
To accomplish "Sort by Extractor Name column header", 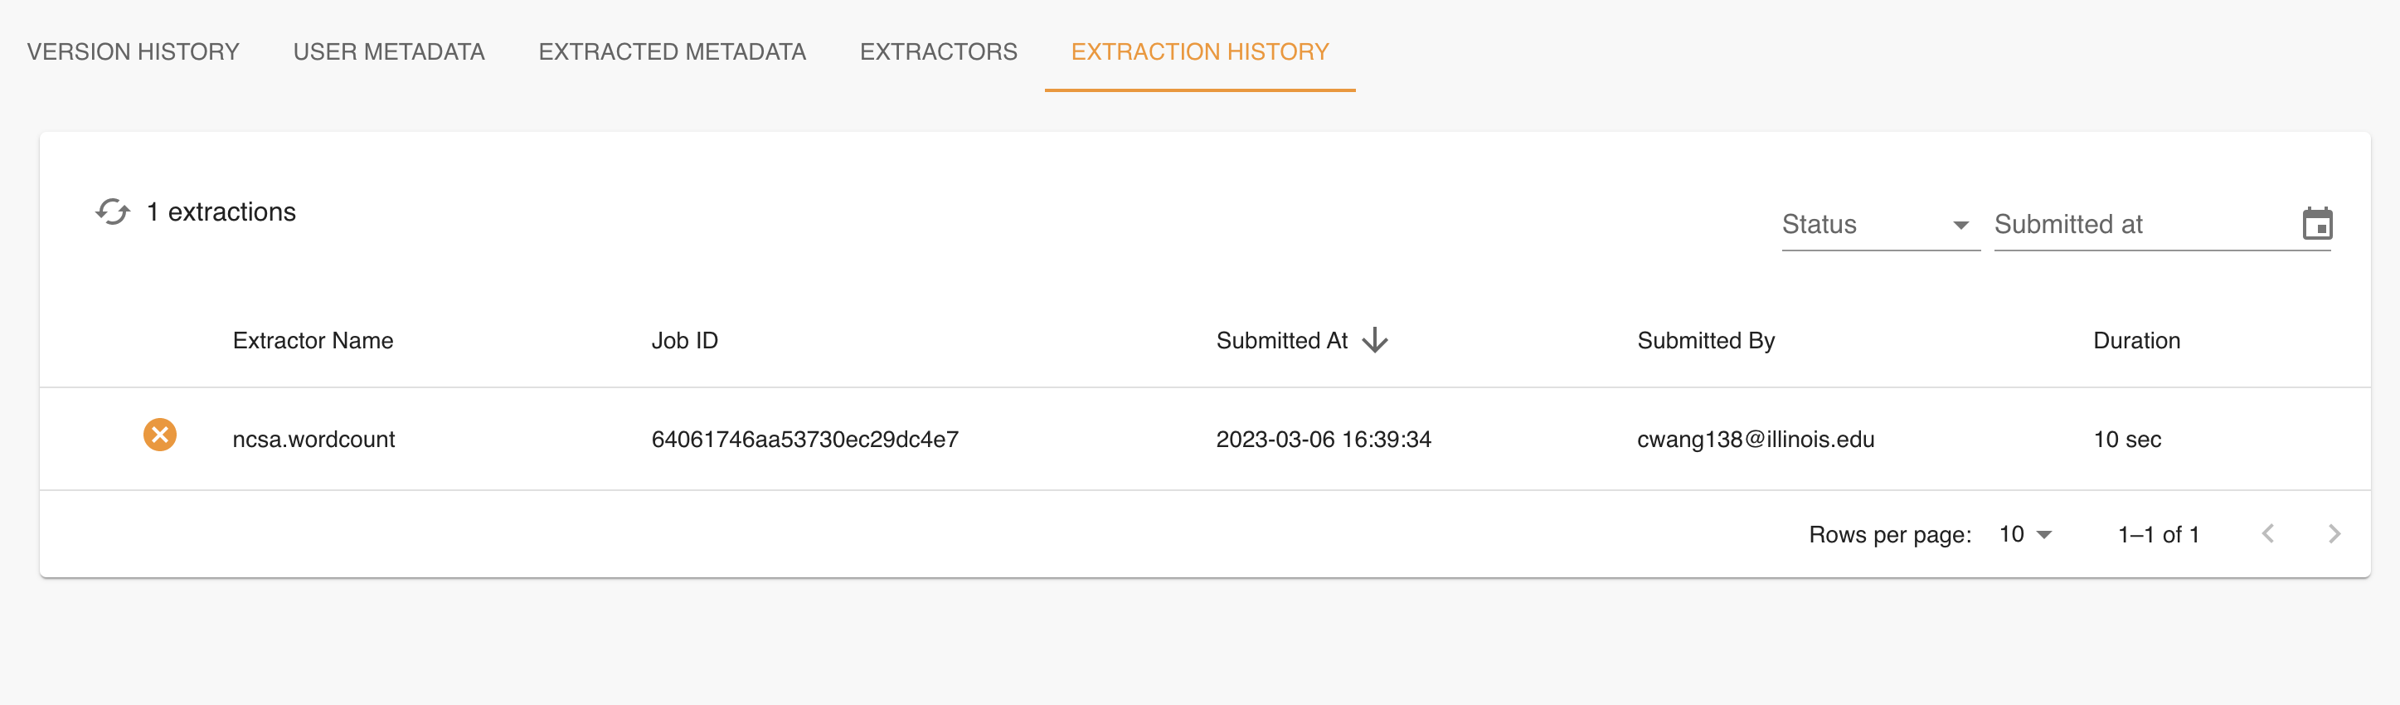I will pyautogui.click(x=313, y=341).
